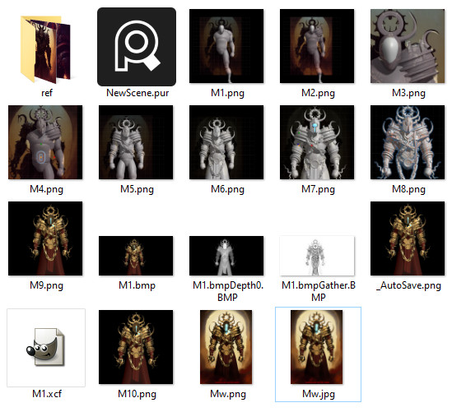Click the '_AutoSave.png' file name
The height and width of the screenshot is (412, 452).
(x=408, y=285)
